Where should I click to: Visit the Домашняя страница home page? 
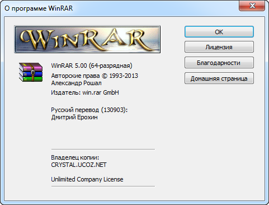[219, 78]
